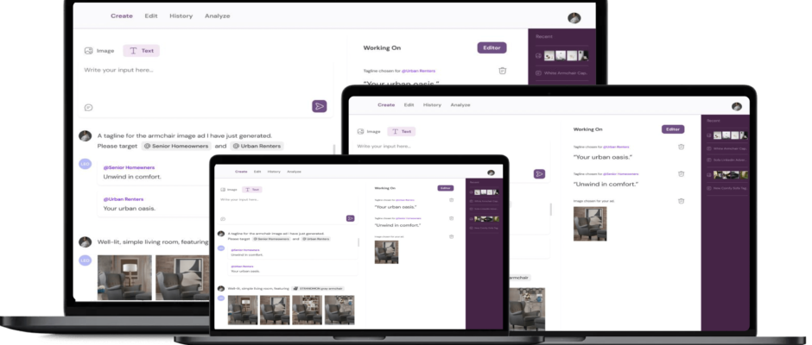This screenshot has width=812, height=345.
Task: Click Editor button on middle laptop
Action: [x=673, y=129]
